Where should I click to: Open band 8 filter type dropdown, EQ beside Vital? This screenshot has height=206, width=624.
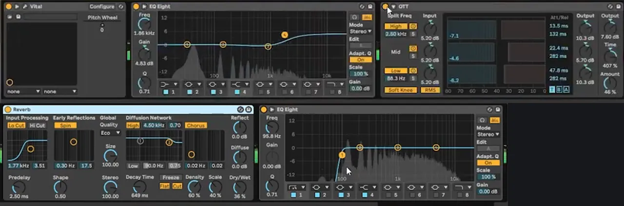[335, 84]
